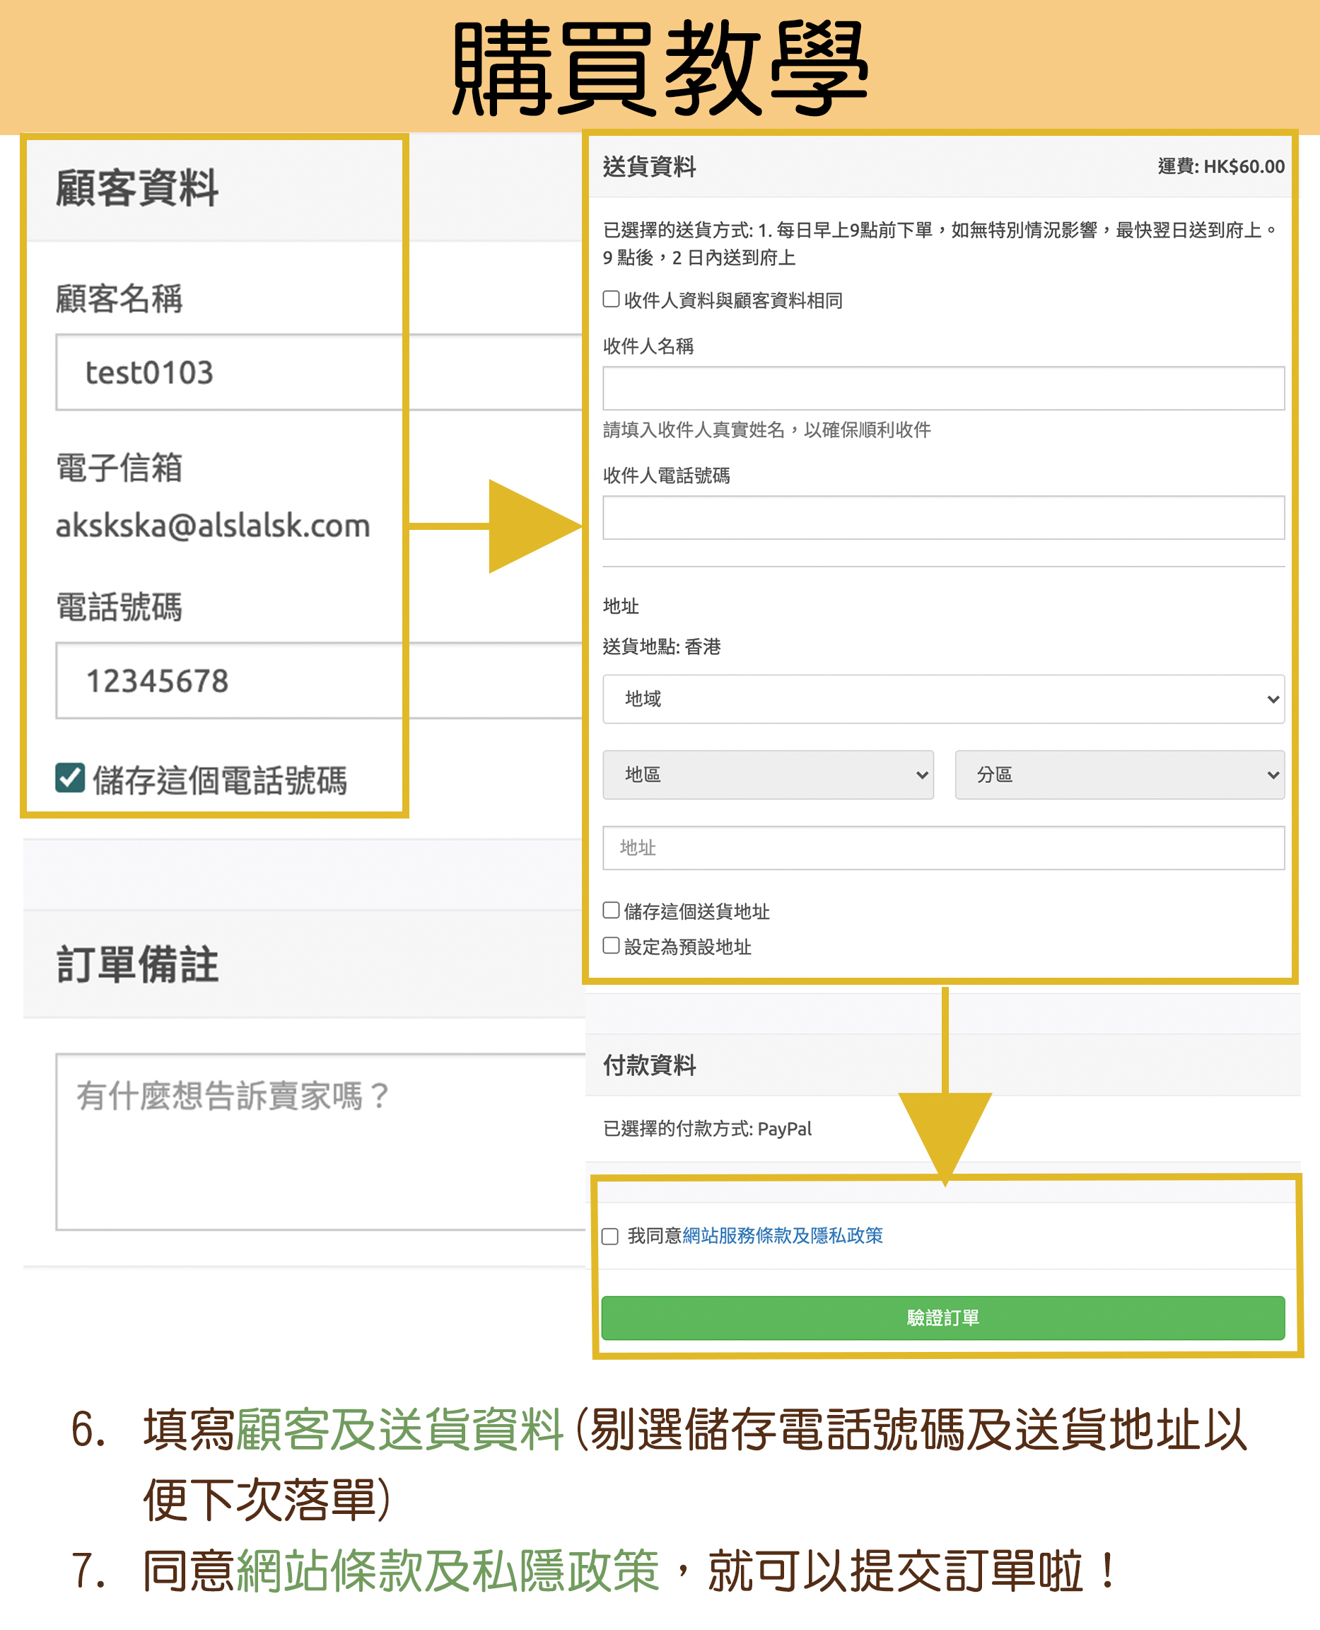Click the 收件人電話號碼 input field
1320x1630 pixels.
click(x=943, y=519)
